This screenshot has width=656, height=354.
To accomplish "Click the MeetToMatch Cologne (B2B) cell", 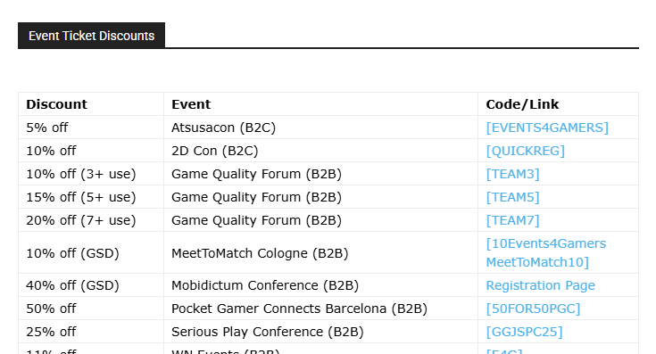I will click(x=320, y=253).
